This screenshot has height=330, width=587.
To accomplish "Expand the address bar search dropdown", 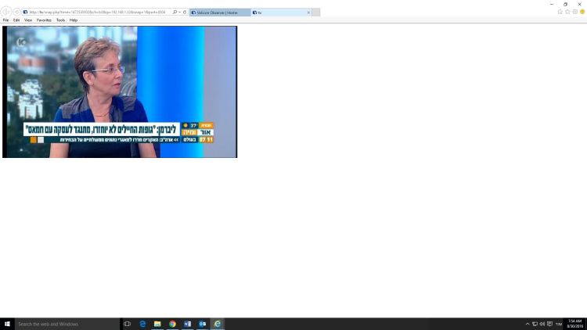I will click(178, 13).
